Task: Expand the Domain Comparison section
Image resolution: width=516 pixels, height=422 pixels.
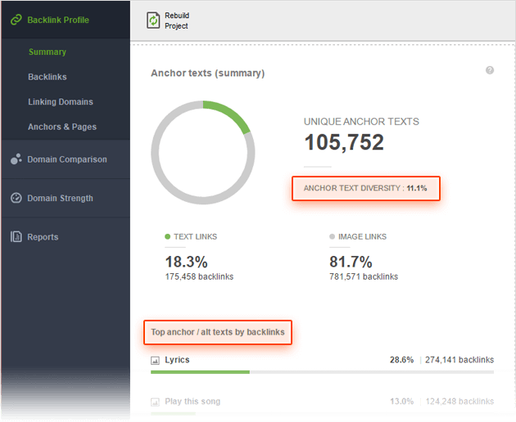Action: point(67,159)
